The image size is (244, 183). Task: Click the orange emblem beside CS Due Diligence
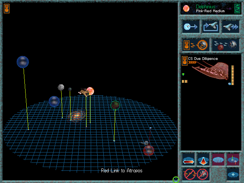(x=185, y=61)
